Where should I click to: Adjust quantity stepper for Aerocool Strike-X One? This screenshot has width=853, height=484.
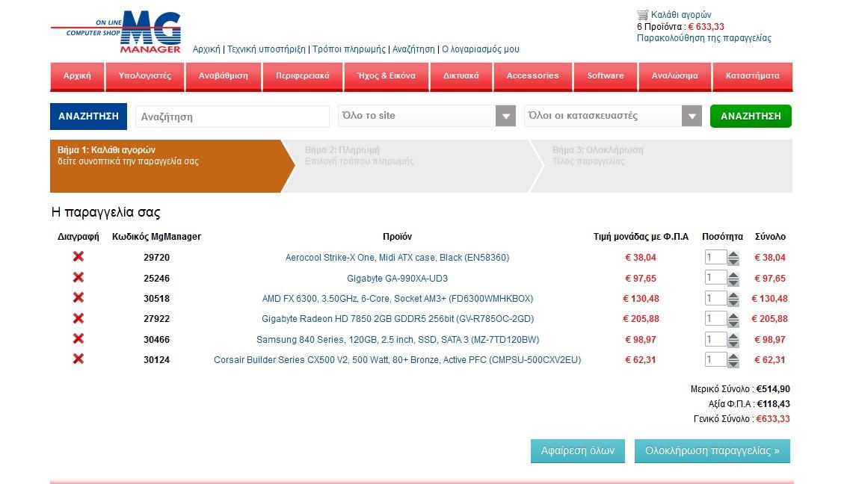coord(733,258)
